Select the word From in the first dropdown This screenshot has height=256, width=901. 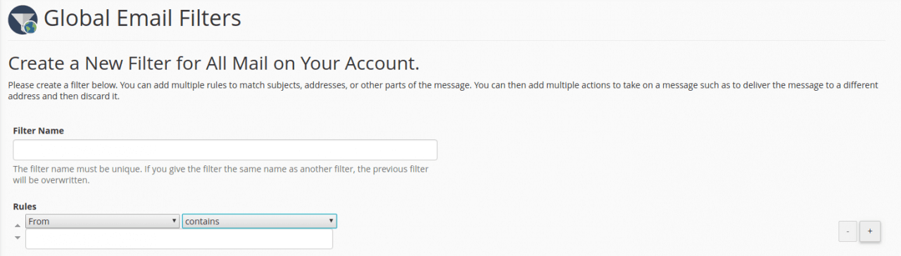pos(39,221)
